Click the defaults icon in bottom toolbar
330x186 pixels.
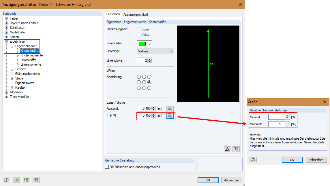pos(36,180)
